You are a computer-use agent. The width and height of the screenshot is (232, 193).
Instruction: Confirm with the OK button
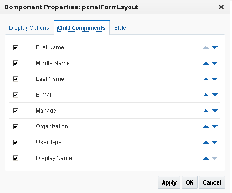point(190,182)
